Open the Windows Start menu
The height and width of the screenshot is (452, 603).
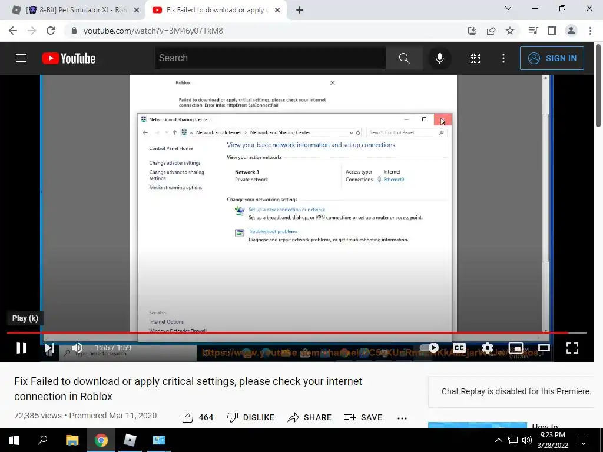(14, 440)
